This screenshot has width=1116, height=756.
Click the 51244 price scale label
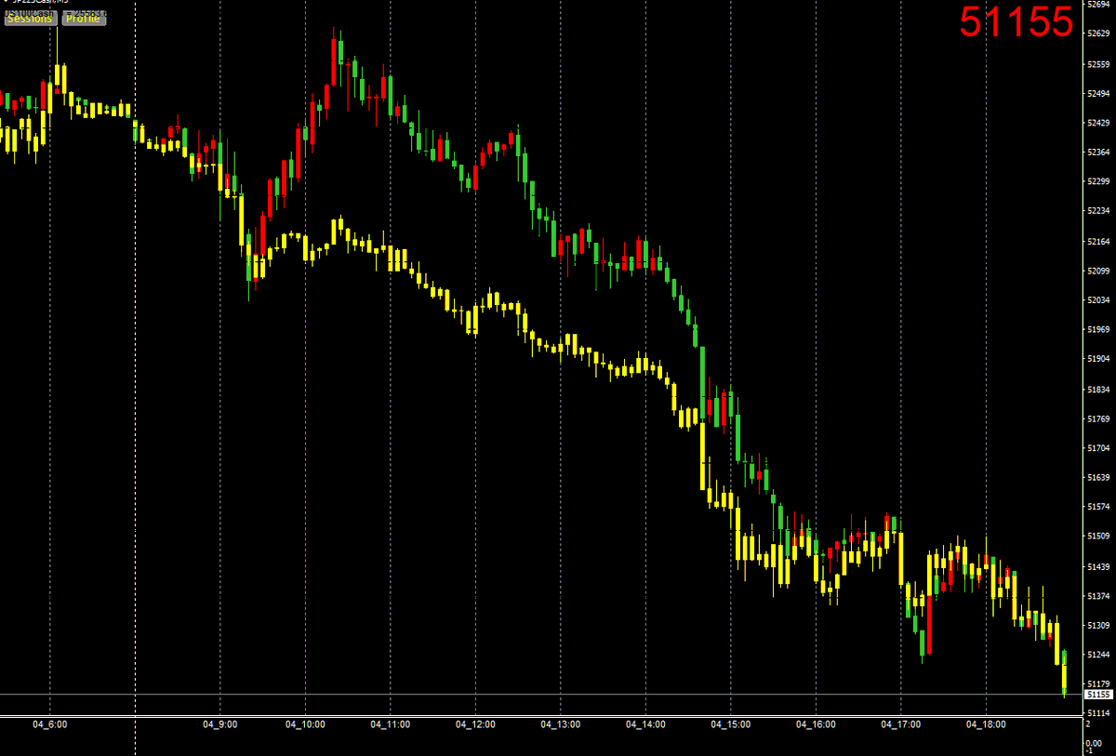click(x=1098, y=655)
